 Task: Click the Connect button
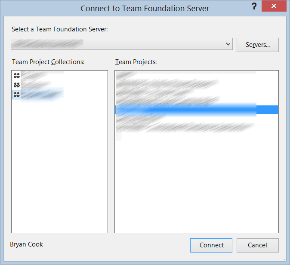(211, 245)
